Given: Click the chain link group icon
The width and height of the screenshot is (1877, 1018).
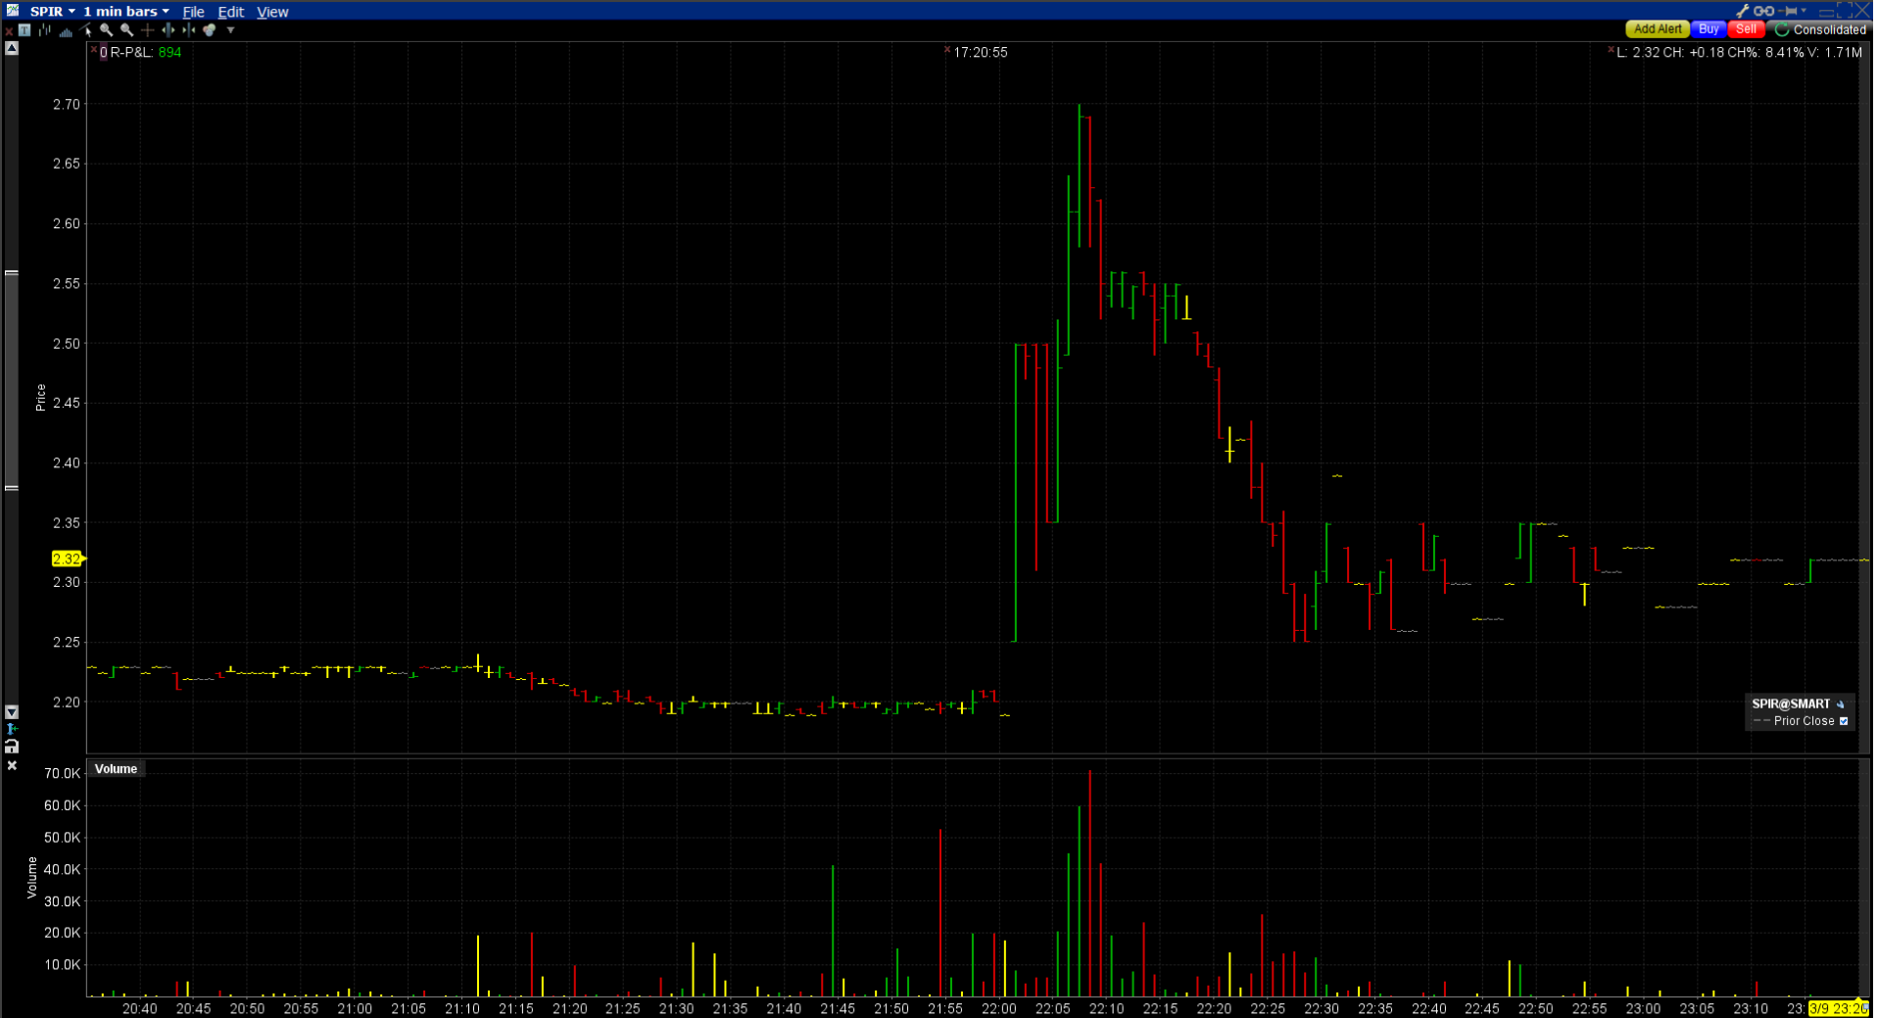Looking at the screenshot, I should pos(1764,11).
